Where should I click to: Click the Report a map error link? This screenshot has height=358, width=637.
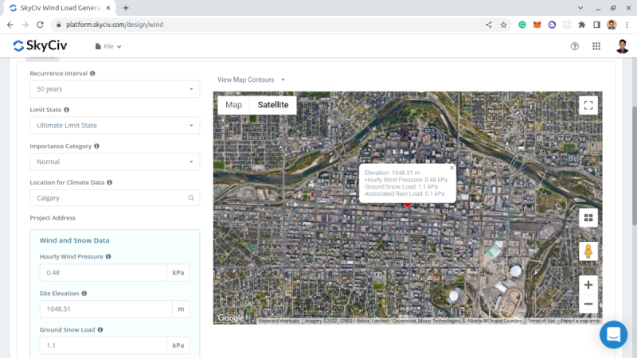click(580, 321)
